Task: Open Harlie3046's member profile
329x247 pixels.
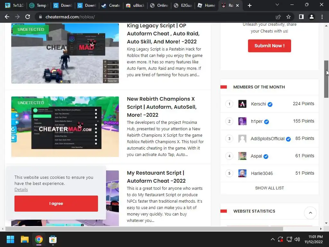Action: pos(262,173)
